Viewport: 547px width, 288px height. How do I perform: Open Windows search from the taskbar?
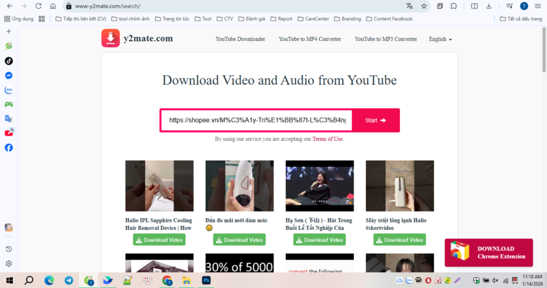tap(29, 280)
